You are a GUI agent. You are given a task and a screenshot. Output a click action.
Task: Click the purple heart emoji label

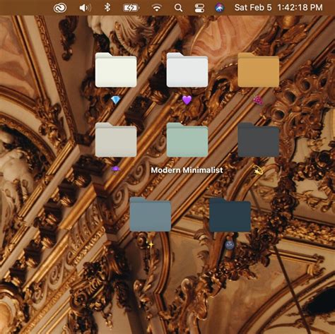pyautogui.click(x=187, y=100)
